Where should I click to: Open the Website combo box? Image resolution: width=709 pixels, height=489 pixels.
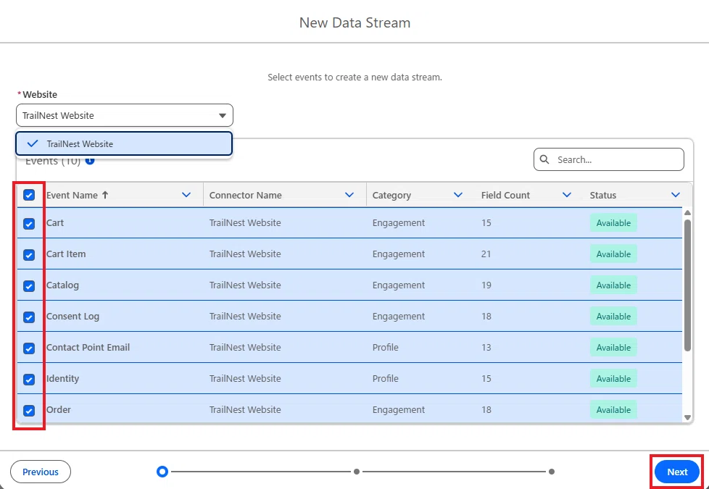tap(125, 115)
